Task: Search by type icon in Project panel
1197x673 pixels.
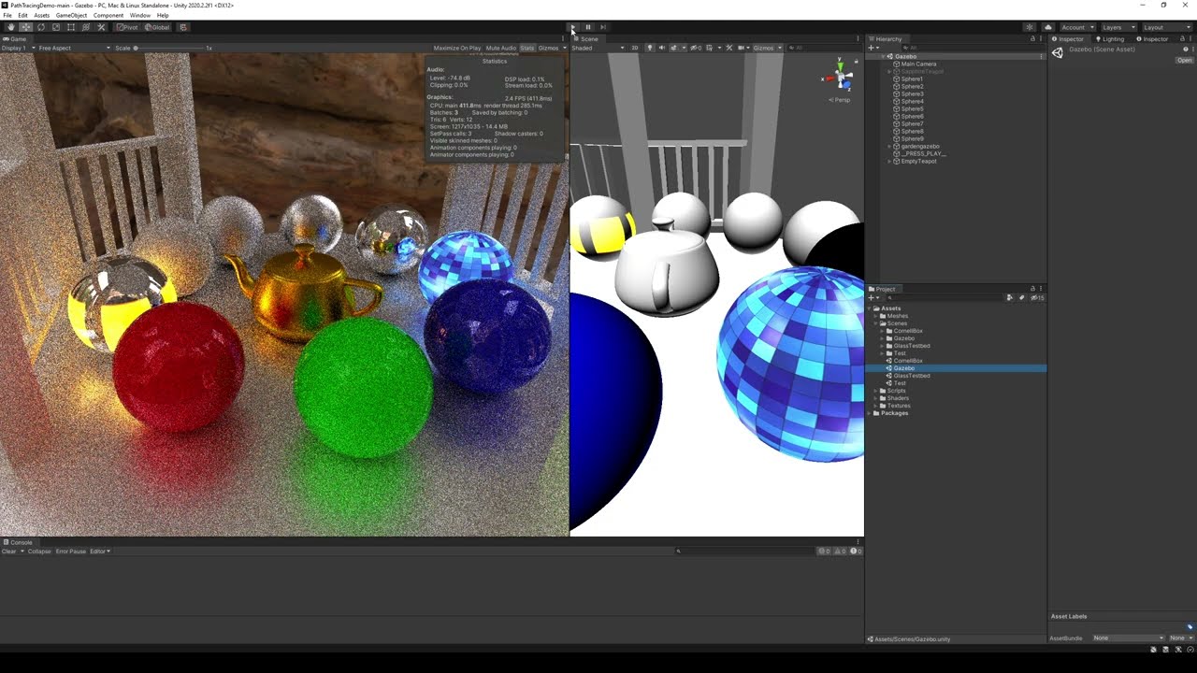Action: tap(1010, 298)
